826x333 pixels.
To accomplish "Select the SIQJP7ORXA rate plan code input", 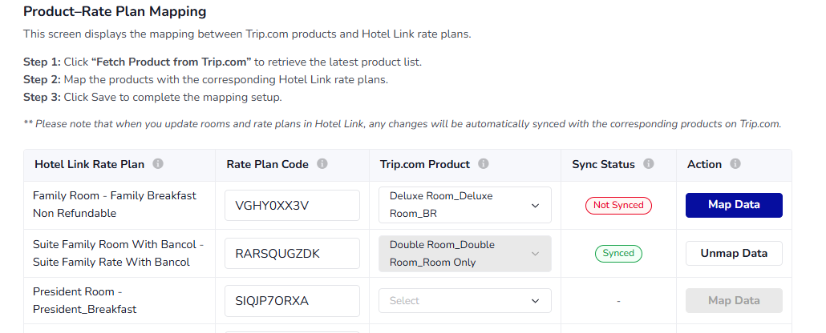I will 292,301.
